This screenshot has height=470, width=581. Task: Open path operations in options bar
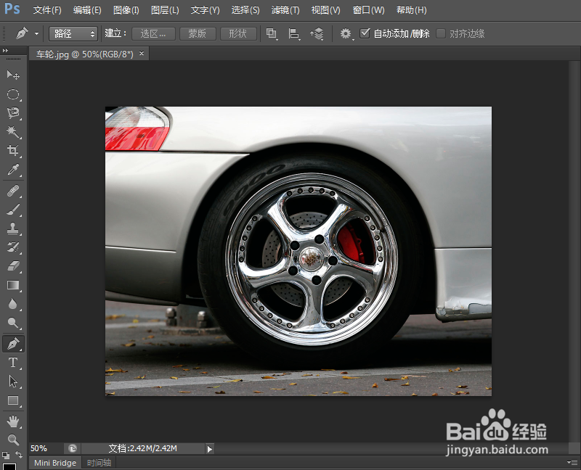272,33
